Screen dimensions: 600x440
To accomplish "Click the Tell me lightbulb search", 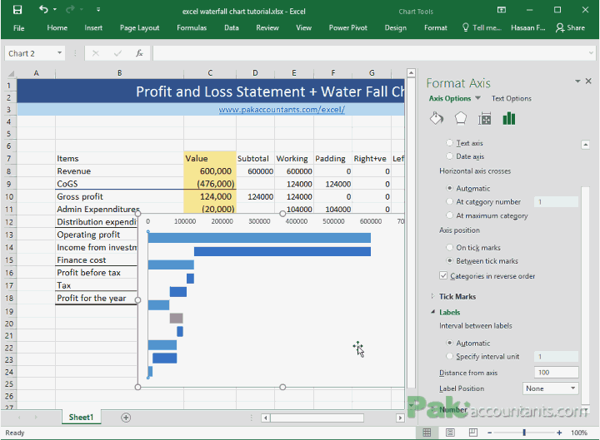I will tap(482, 27).
